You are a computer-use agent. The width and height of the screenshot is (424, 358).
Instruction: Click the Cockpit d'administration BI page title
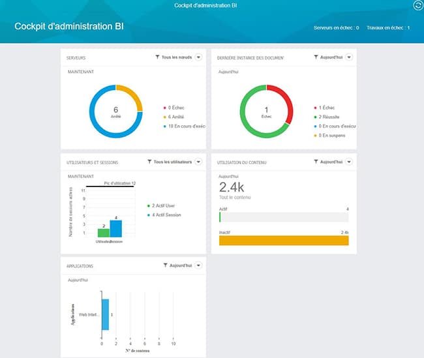pyautogui.click(x=69, y=26)
